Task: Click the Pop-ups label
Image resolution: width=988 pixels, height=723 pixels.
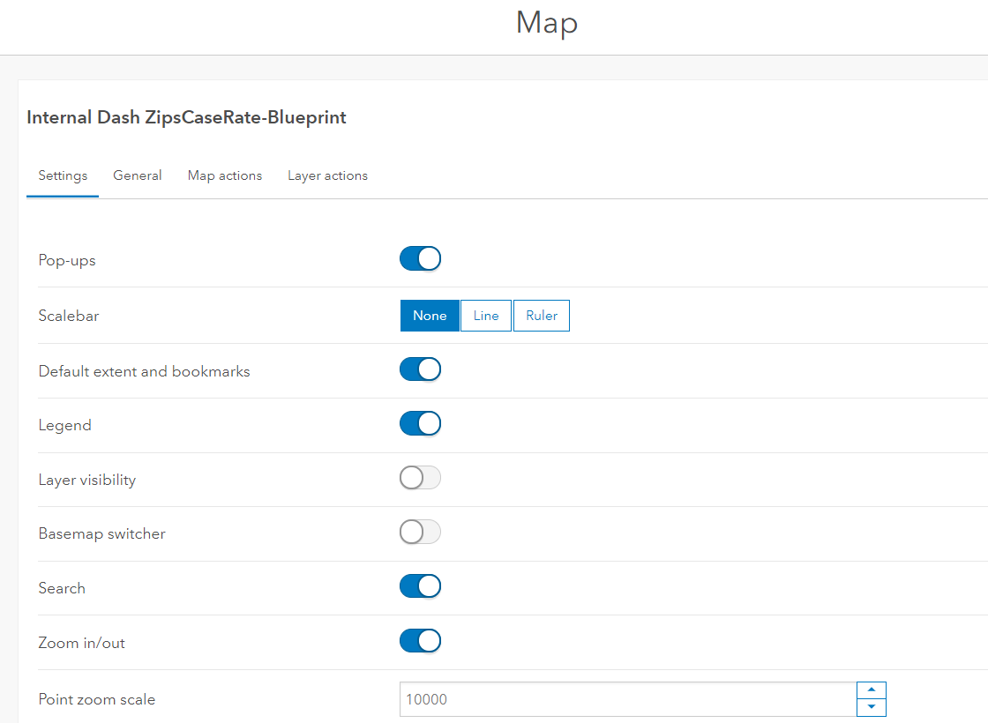Action: [x=67, y=261]
